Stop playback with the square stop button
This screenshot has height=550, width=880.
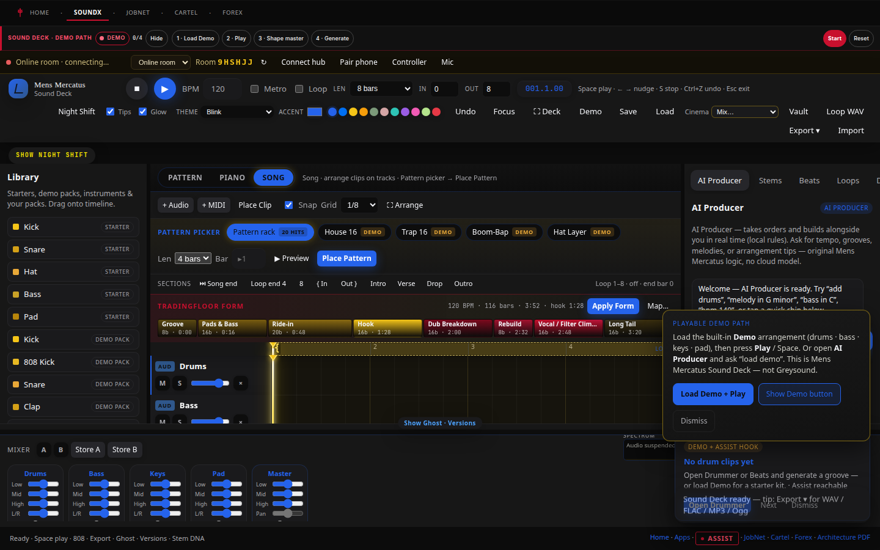[137, 89]
